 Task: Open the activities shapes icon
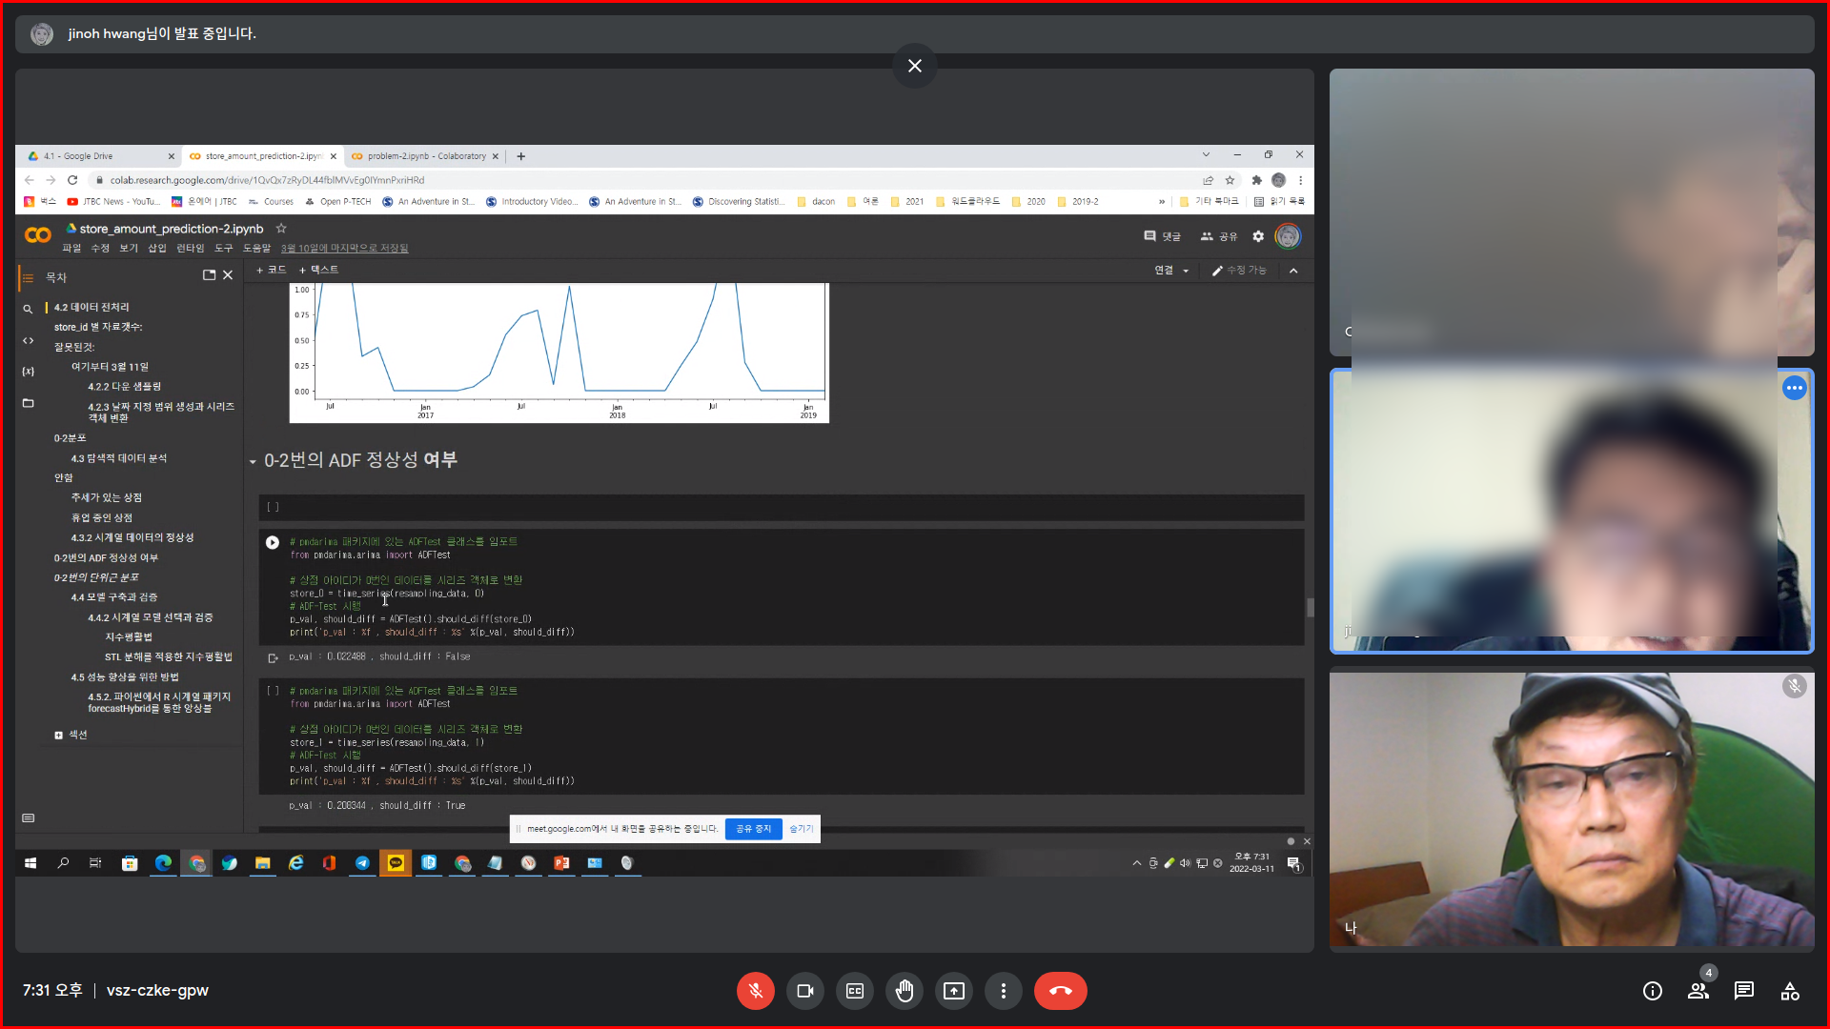coord(1789,991)
